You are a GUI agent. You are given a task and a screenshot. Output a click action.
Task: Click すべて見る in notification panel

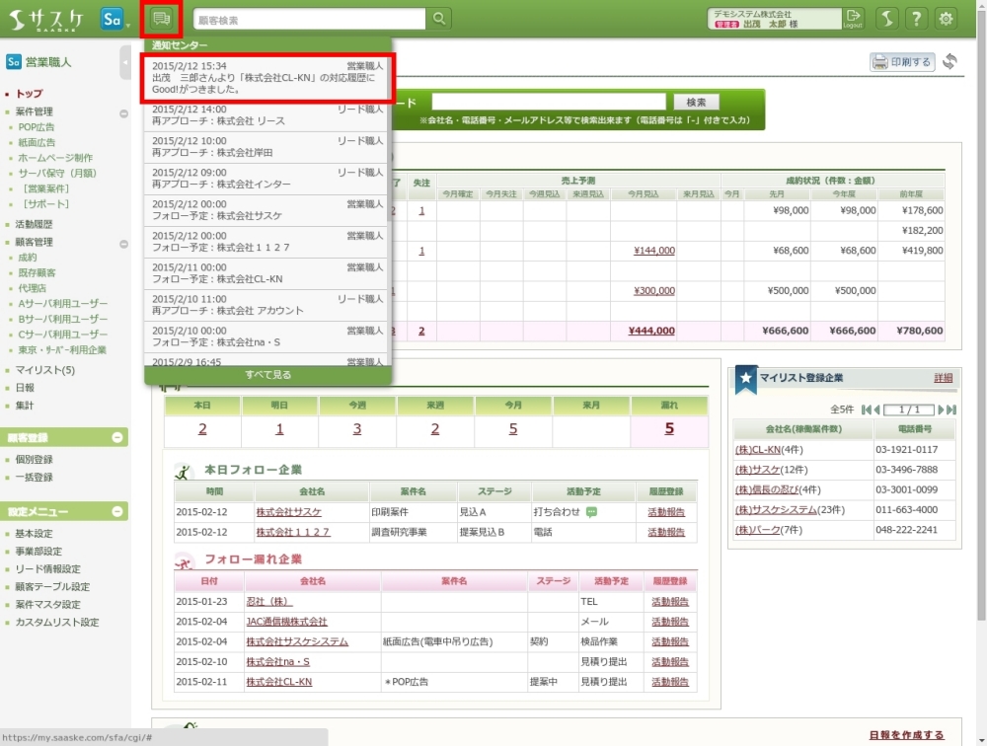coord(267,375)
